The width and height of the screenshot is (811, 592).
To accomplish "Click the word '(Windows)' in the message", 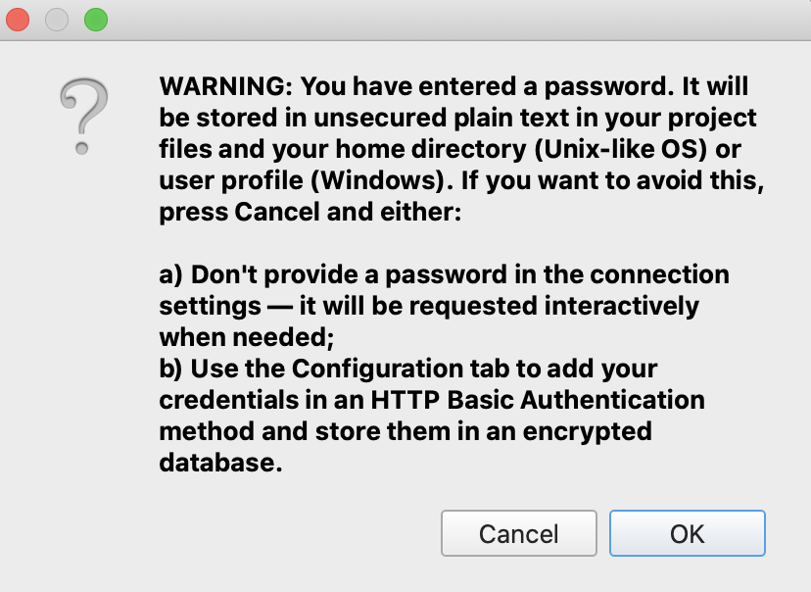I will click(x=382, y=180).
